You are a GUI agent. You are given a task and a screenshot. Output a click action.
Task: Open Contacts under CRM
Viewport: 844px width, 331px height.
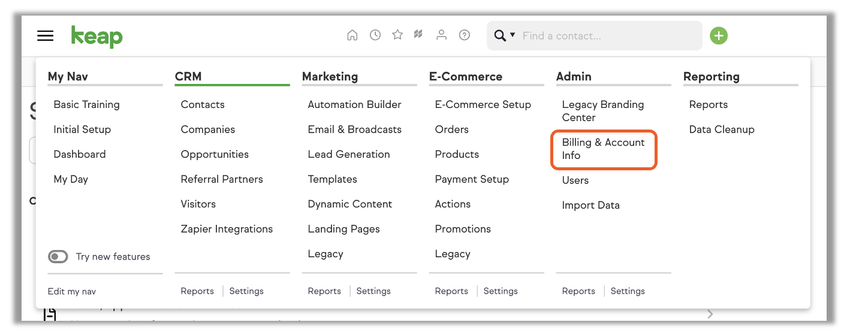pos(203,104)
